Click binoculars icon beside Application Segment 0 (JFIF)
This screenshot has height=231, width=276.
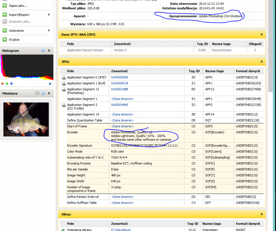[64, 77]
